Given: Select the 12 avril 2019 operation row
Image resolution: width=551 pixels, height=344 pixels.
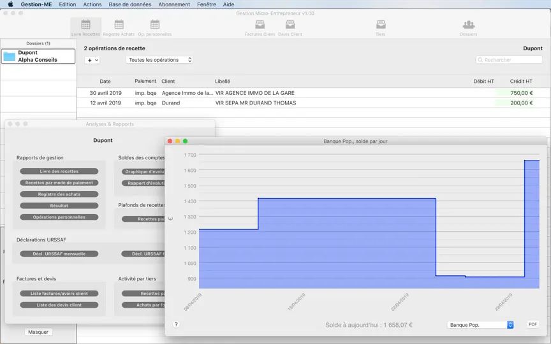Looking at the screenshot, I should coord(314,103).
